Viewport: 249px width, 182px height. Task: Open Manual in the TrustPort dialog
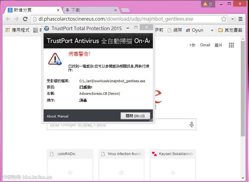point(63,116)
